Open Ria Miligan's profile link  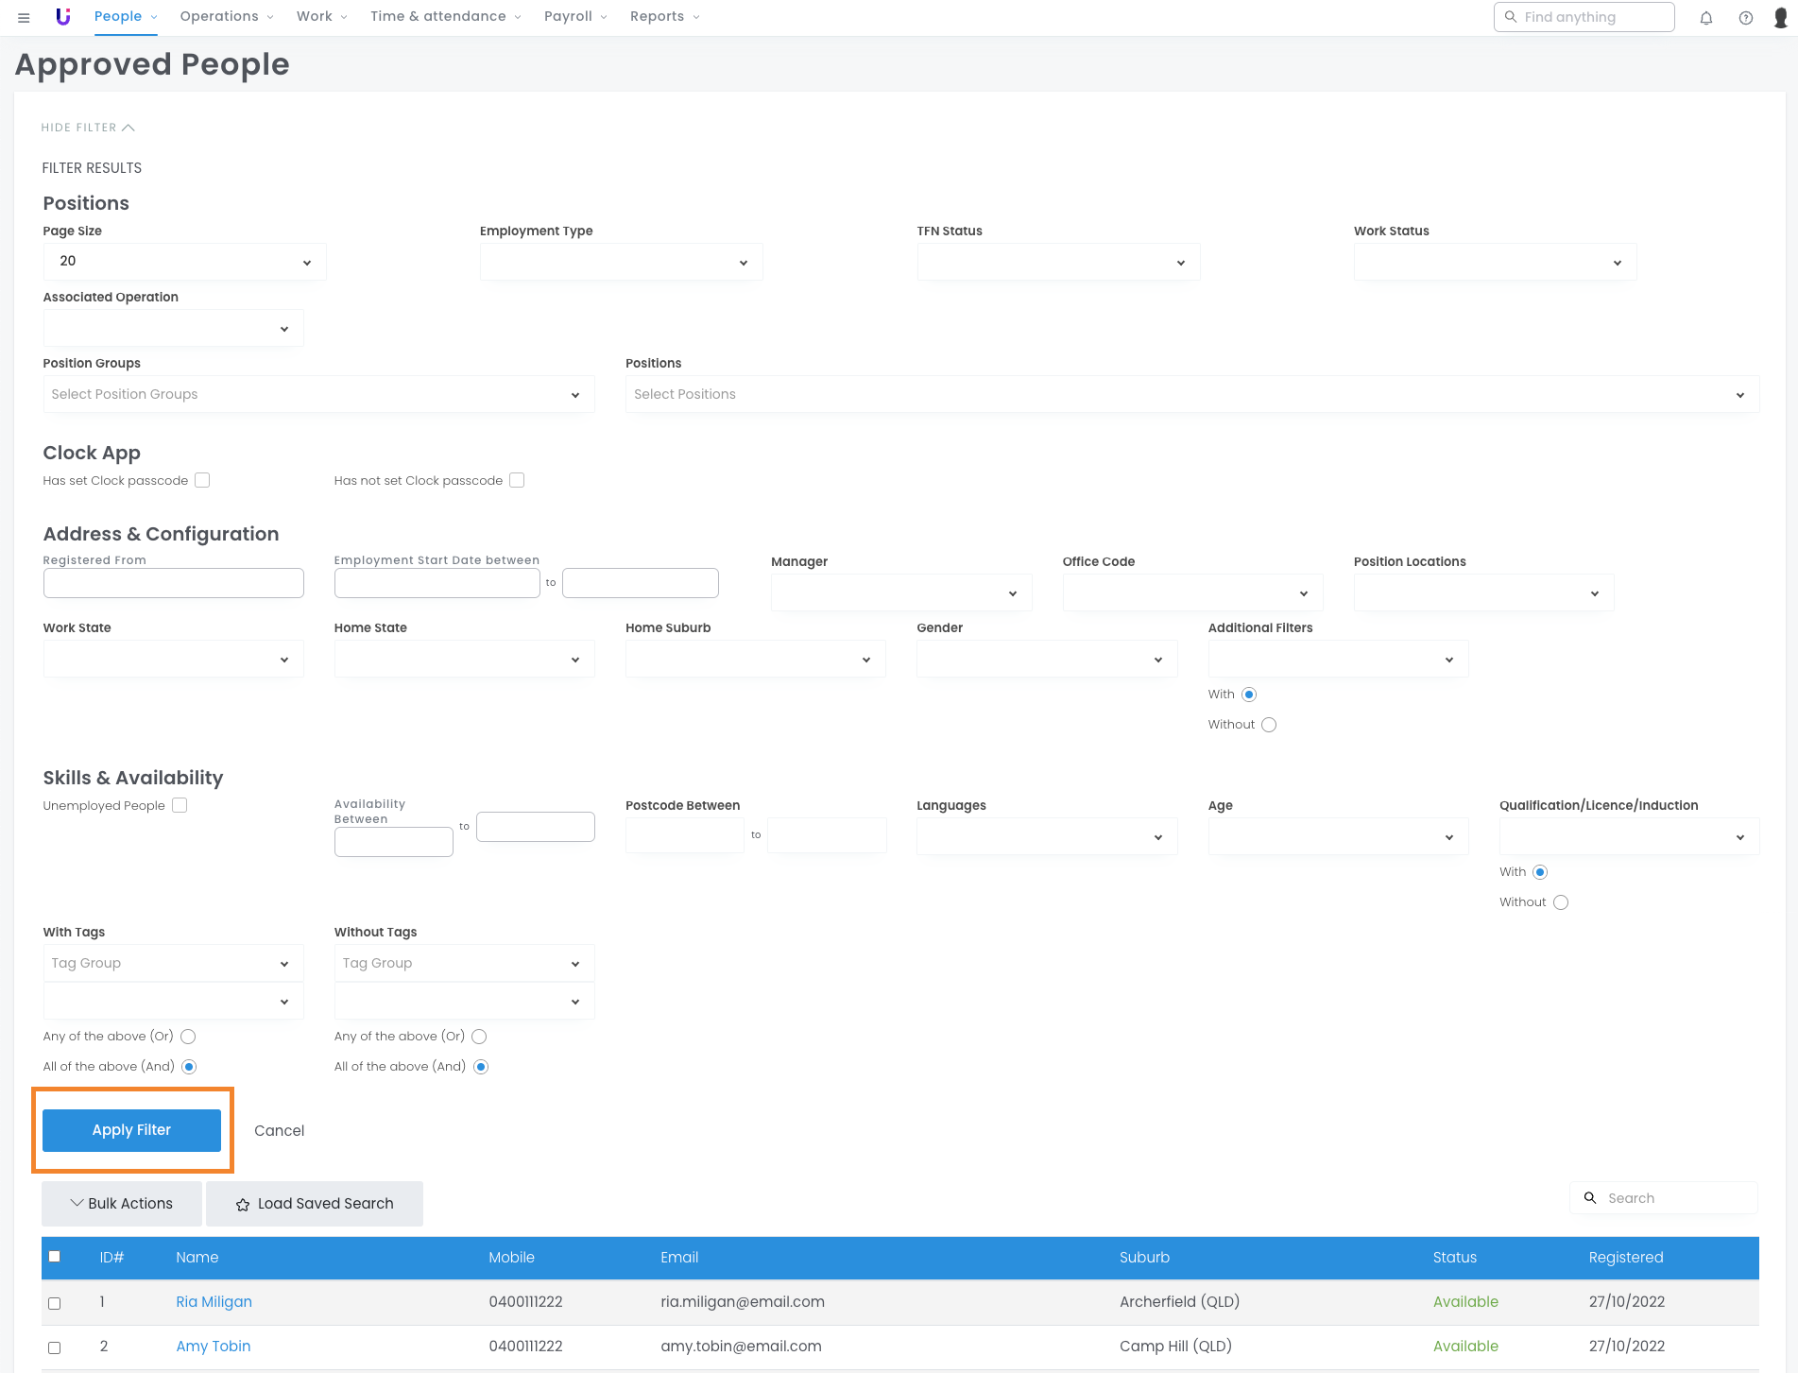[214, 1302]
